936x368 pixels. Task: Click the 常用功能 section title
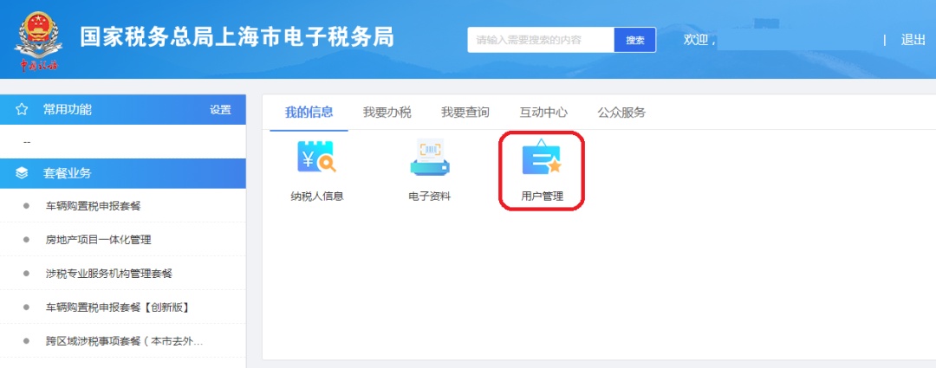pyautogui.click(x=68, y=110)
